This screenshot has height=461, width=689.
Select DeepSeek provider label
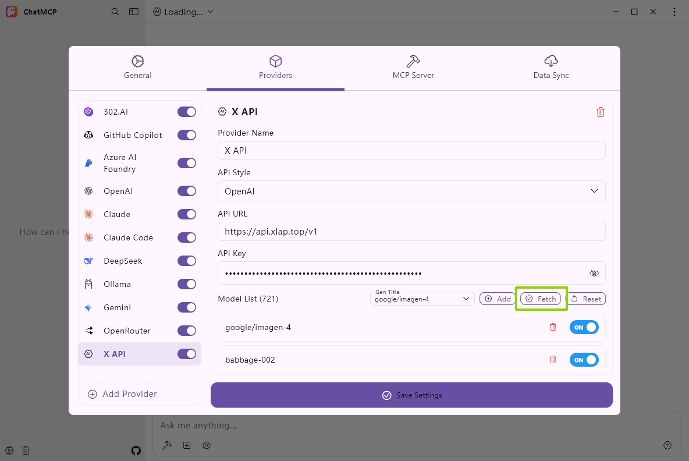[123, 261]
